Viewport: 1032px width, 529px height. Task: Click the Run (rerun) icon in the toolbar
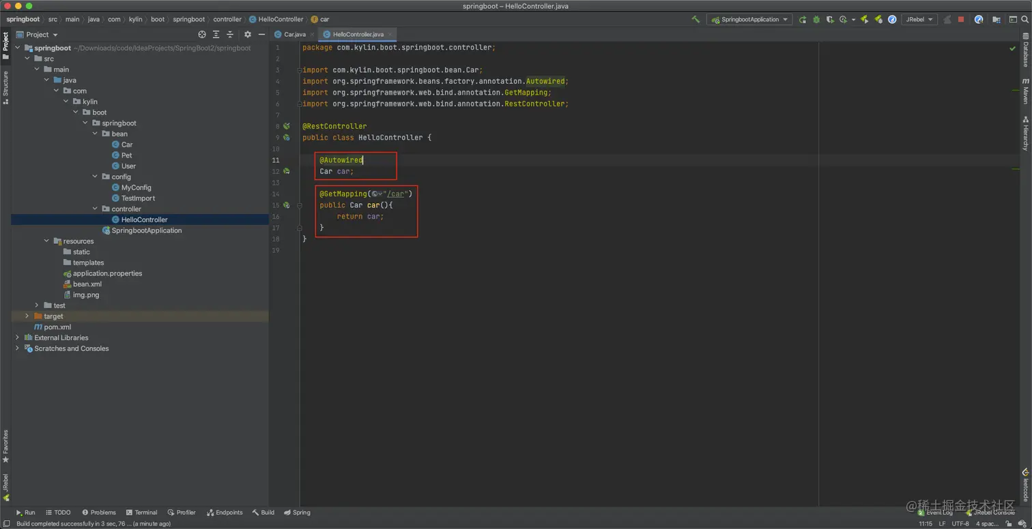[803, 20]
